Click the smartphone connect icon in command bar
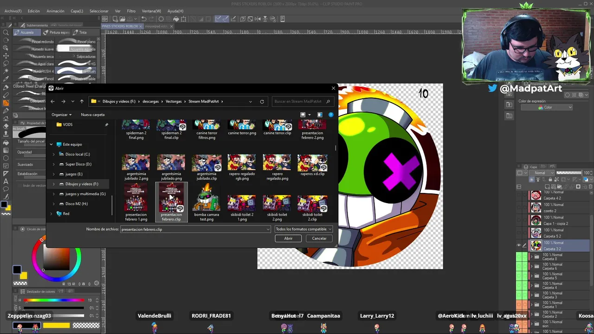The image size is (594, 334). point(282,19)
